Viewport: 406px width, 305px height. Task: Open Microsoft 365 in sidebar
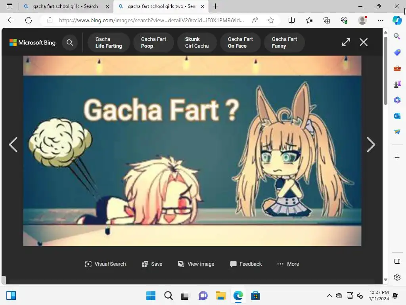click(x=397, y=100)
